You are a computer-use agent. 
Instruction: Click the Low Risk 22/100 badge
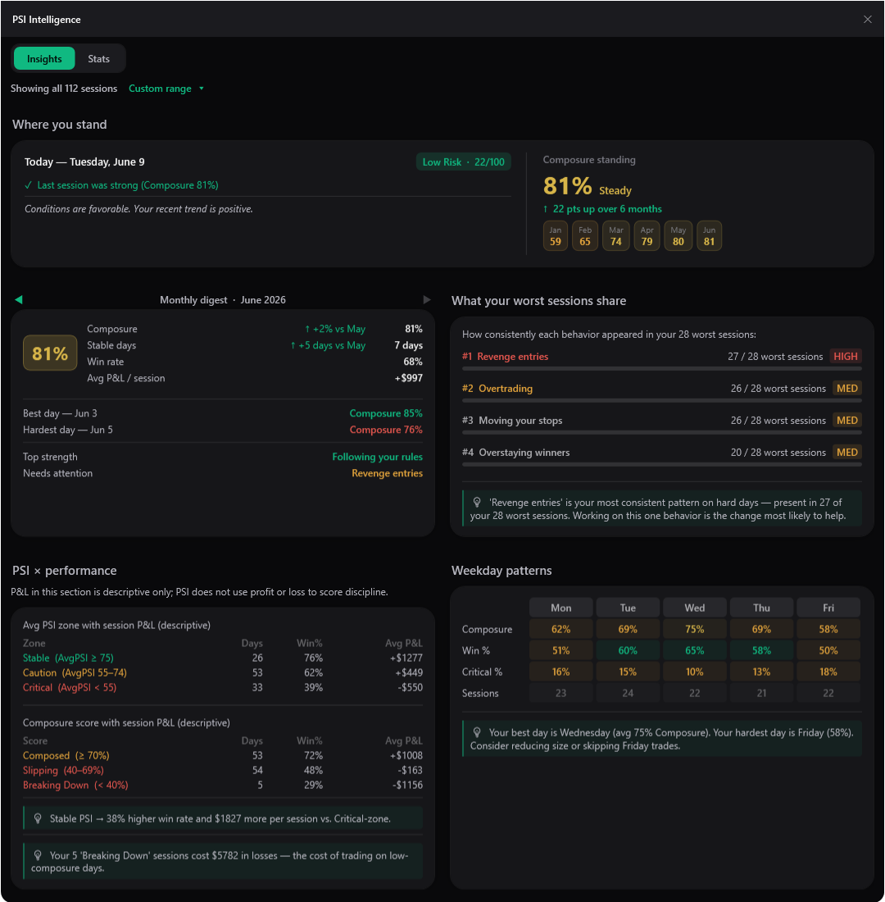pyautogui.click(x=463, y=162)
